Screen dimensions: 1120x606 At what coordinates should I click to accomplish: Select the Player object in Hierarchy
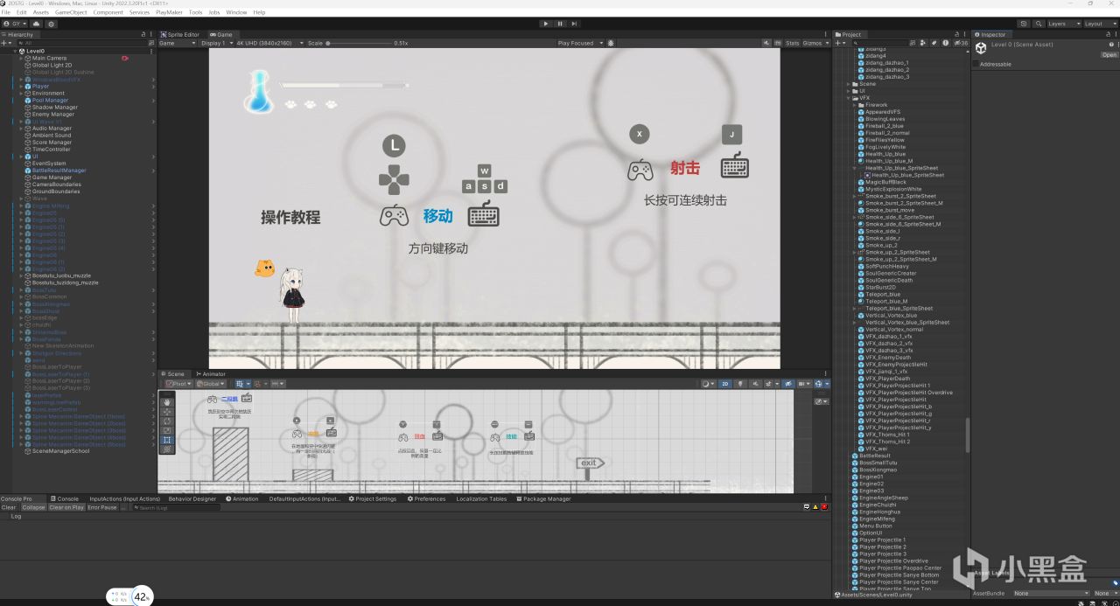point(41,86)
